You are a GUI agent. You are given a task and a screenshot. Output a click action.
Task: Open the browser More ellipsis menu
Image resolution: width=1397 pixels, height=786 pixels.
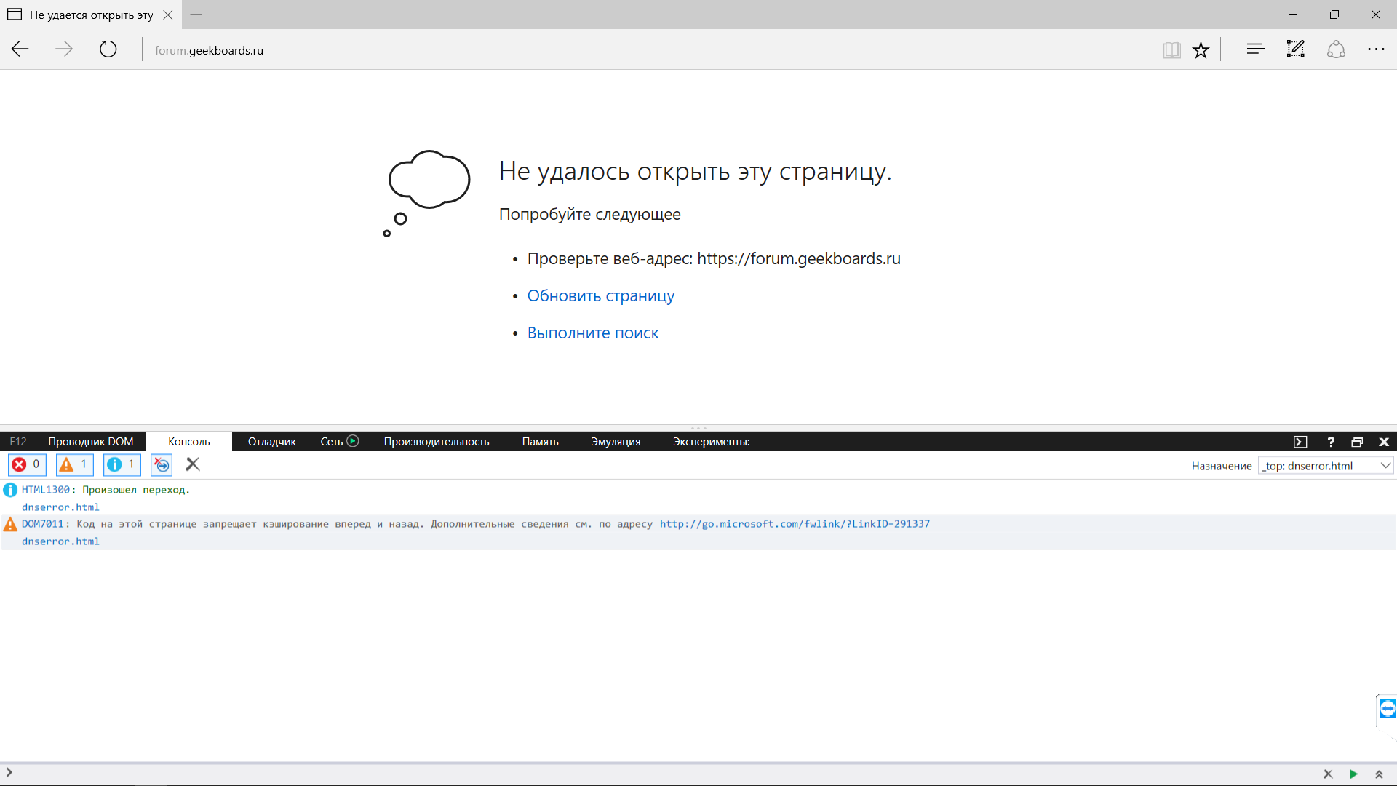[x=1375, y=49]
